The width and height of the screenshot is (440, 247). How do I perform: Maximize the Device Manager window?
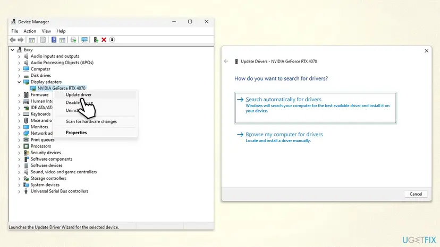pos(190,22)
